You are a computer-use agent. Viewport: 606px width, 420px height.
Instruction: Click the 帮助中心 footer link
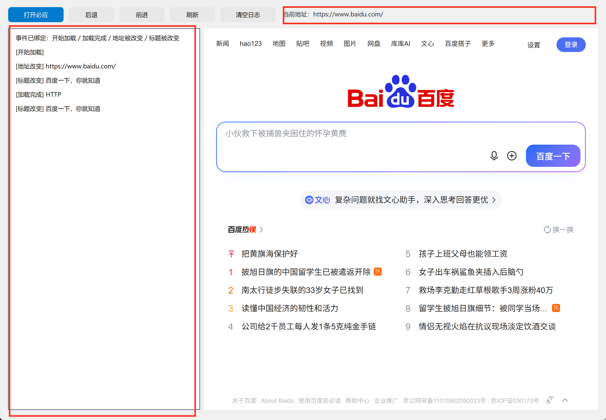[x=357, y=401]
